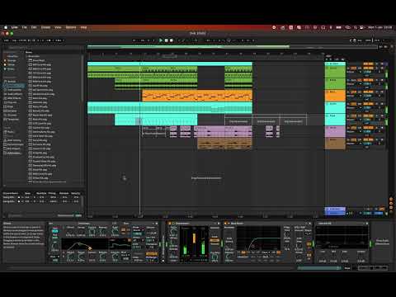Open the Help menu
The width and height of the screenshot is (396, 297).
83,27
